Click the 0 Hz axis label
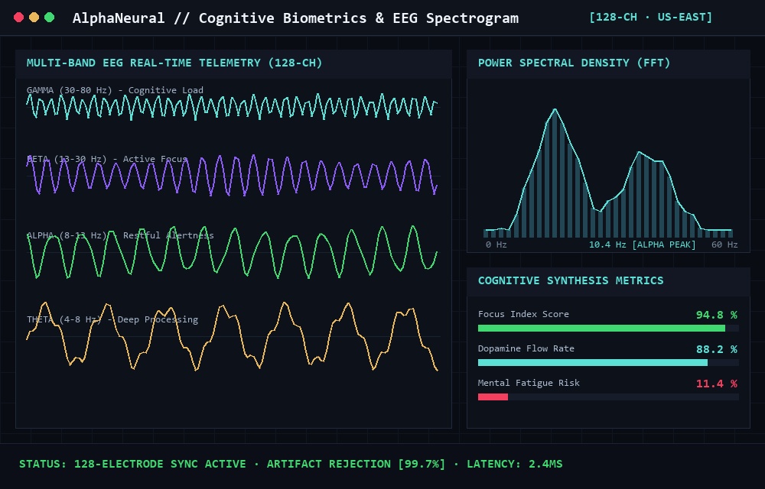765x489 pixels. [496, 244]
